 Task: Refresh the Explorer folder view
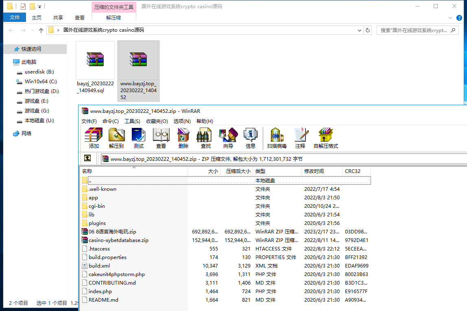tap(368, 30)
